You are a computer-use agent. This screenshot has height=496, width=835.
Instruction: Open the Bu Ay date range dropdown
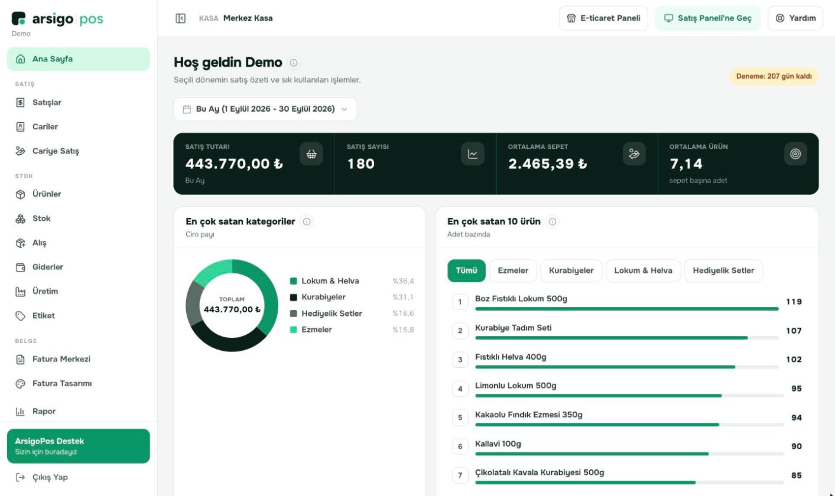[265, 109]
